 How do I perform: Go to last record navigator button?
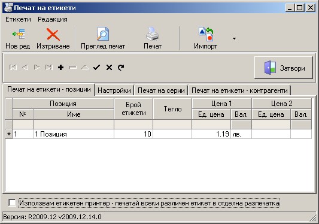click(49, 68)
